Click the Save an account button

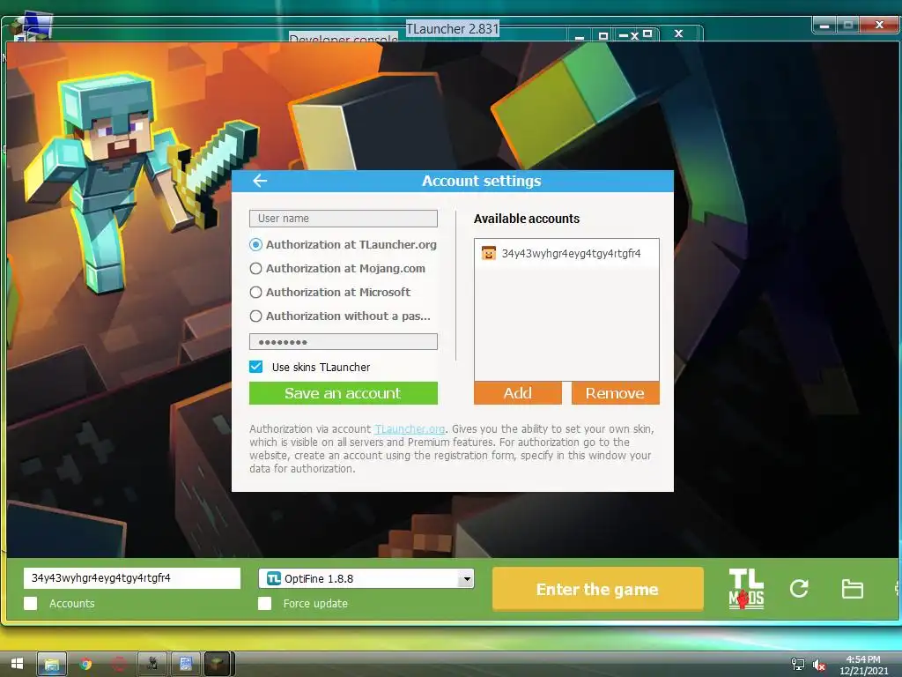click(x=344, y=393)
